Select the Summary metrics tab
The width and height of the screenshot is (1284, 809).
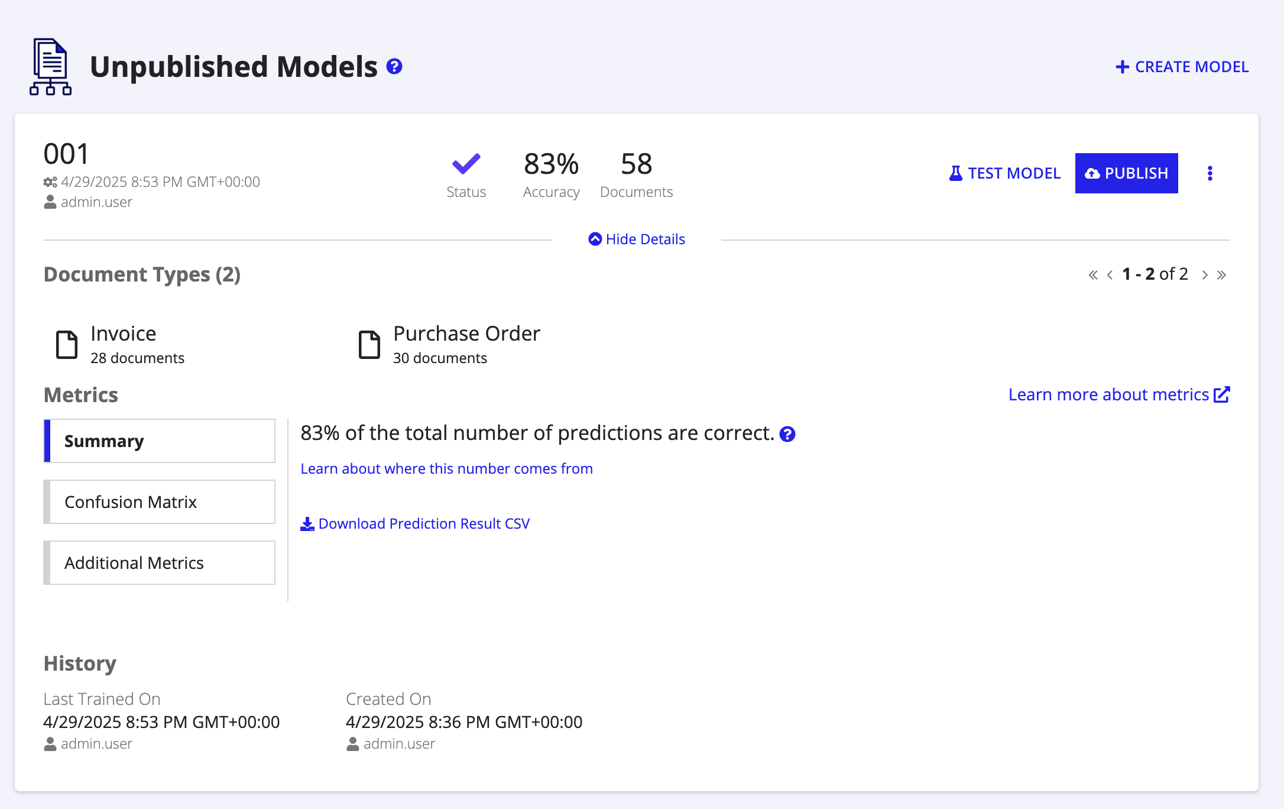[160, 441]
